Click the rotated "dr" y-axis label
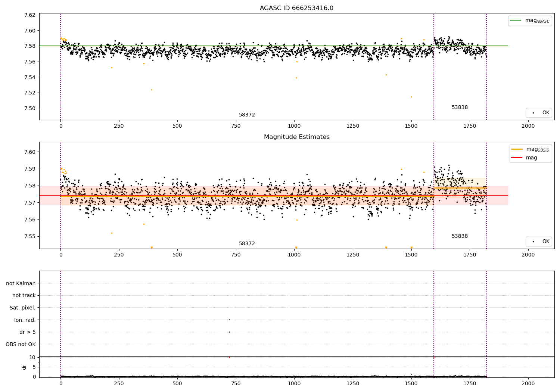The image size is (560, 392). click(24, 367)
